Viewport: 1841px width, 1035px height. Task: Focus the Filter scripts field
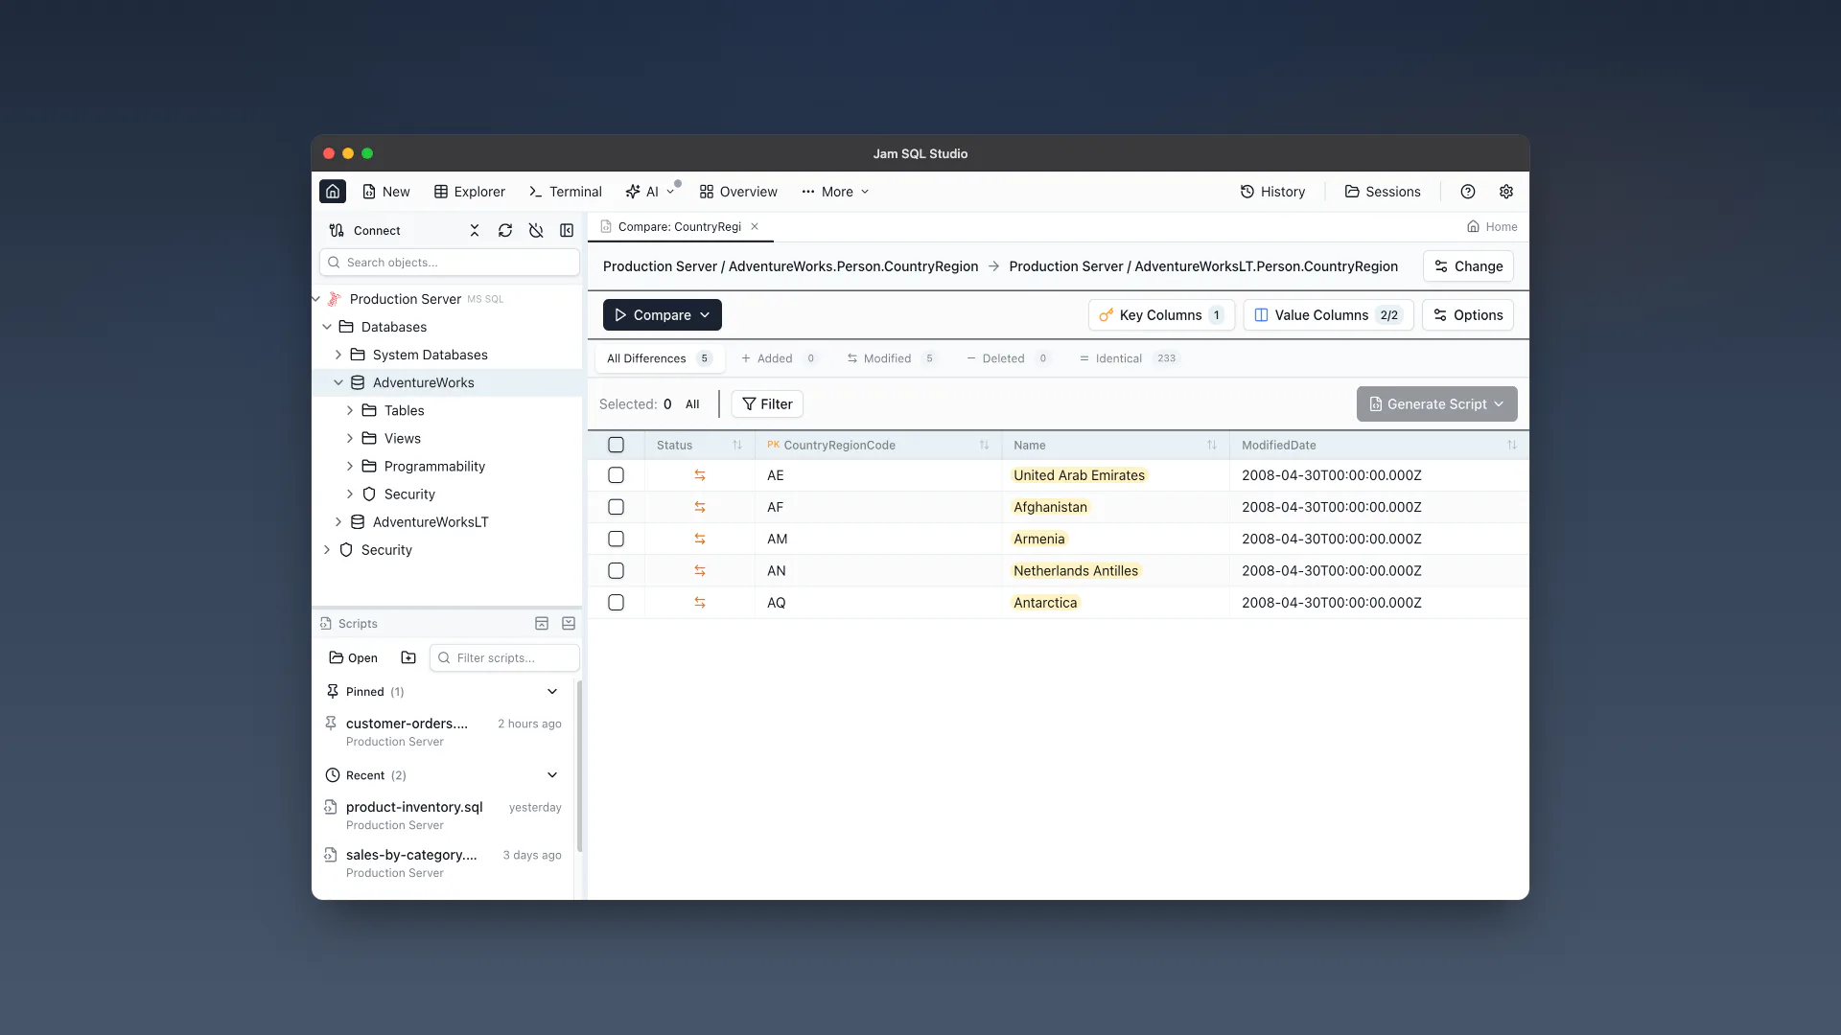(504, 657)
